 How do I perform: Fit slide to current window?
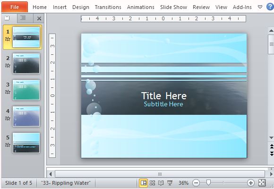(x=262, y=183)
